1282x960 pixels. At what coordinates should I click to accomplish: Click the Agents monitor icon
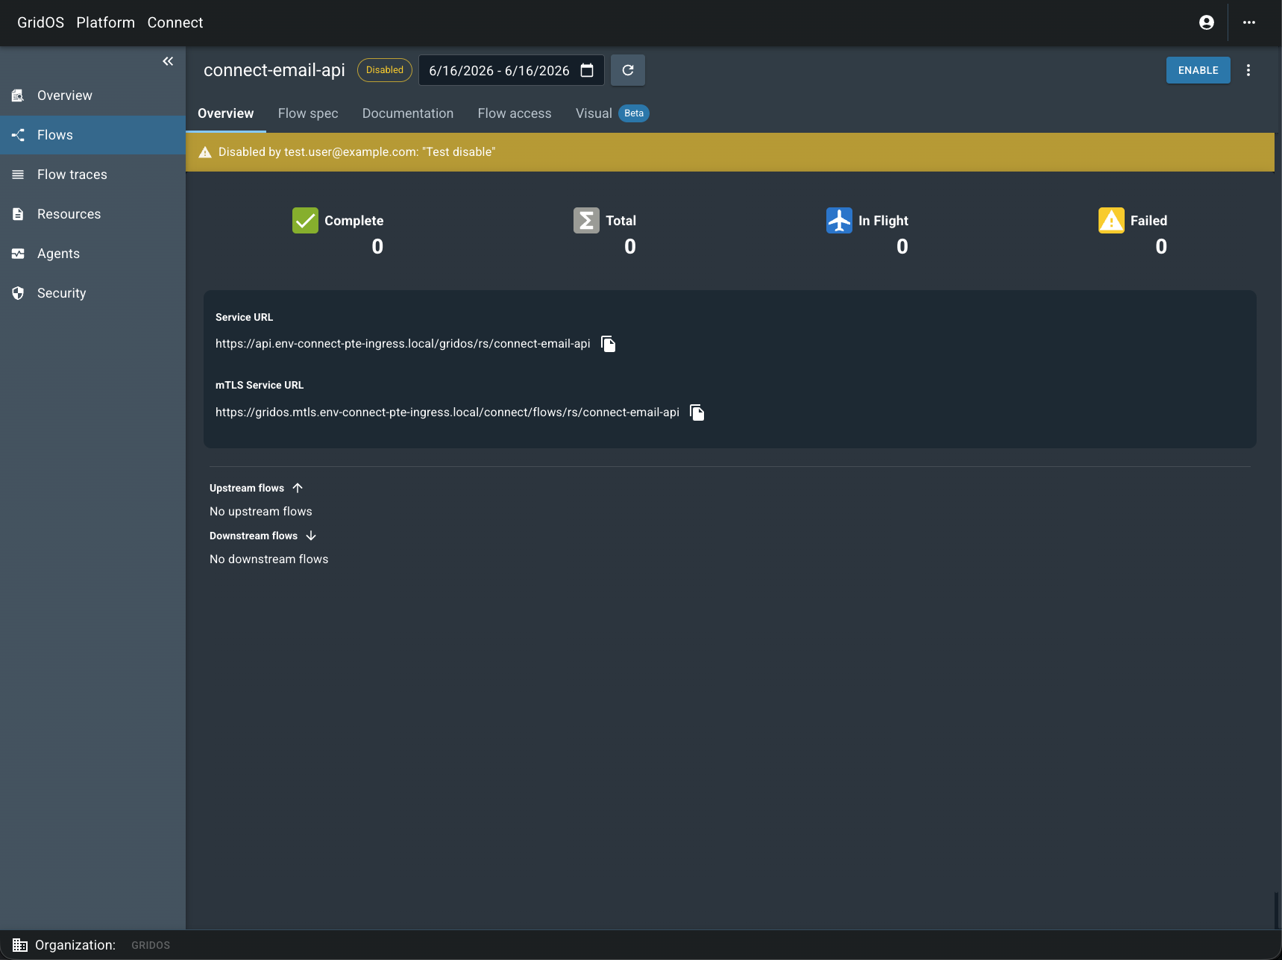pos(18,254)
